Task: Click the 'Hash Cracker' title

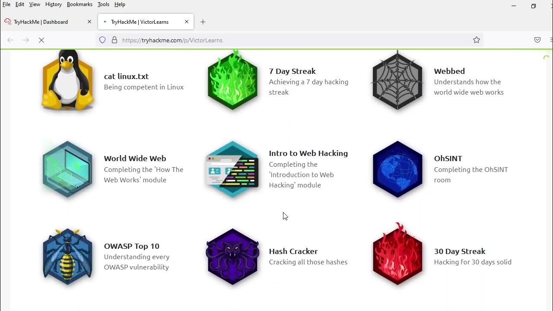Action: tap(293, 251)
